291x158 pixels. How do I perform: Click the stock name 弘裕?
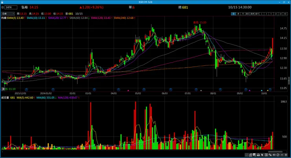point(24,7)
